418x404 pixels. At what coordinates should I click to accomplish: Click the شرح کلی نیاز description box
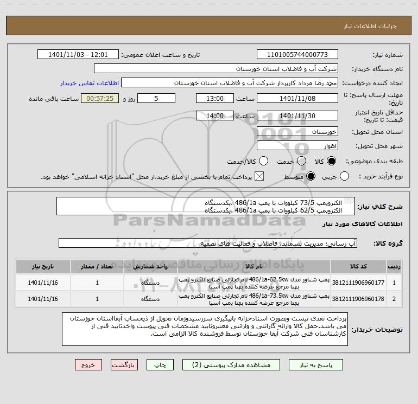coord(206,207)
